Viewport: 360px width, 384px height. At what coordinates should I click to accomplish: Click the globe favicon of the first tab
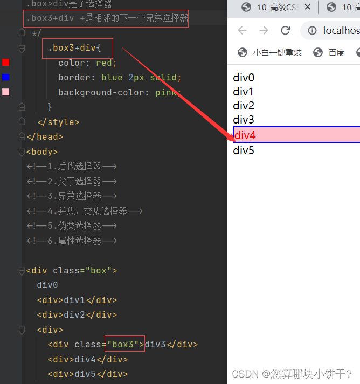[246, 8]
